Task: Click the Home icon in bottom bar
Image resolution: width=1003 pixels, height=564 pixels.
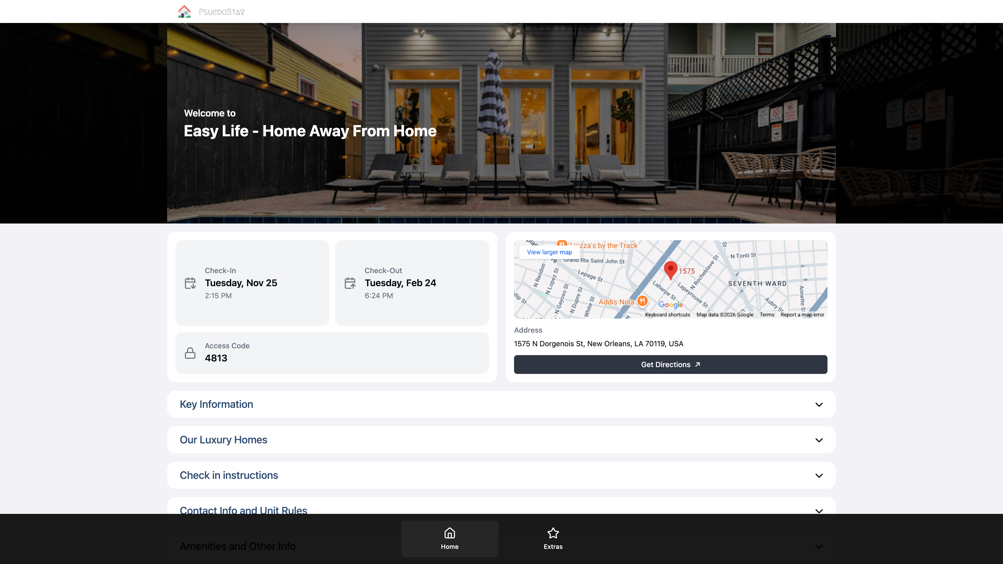Action: 449,533
